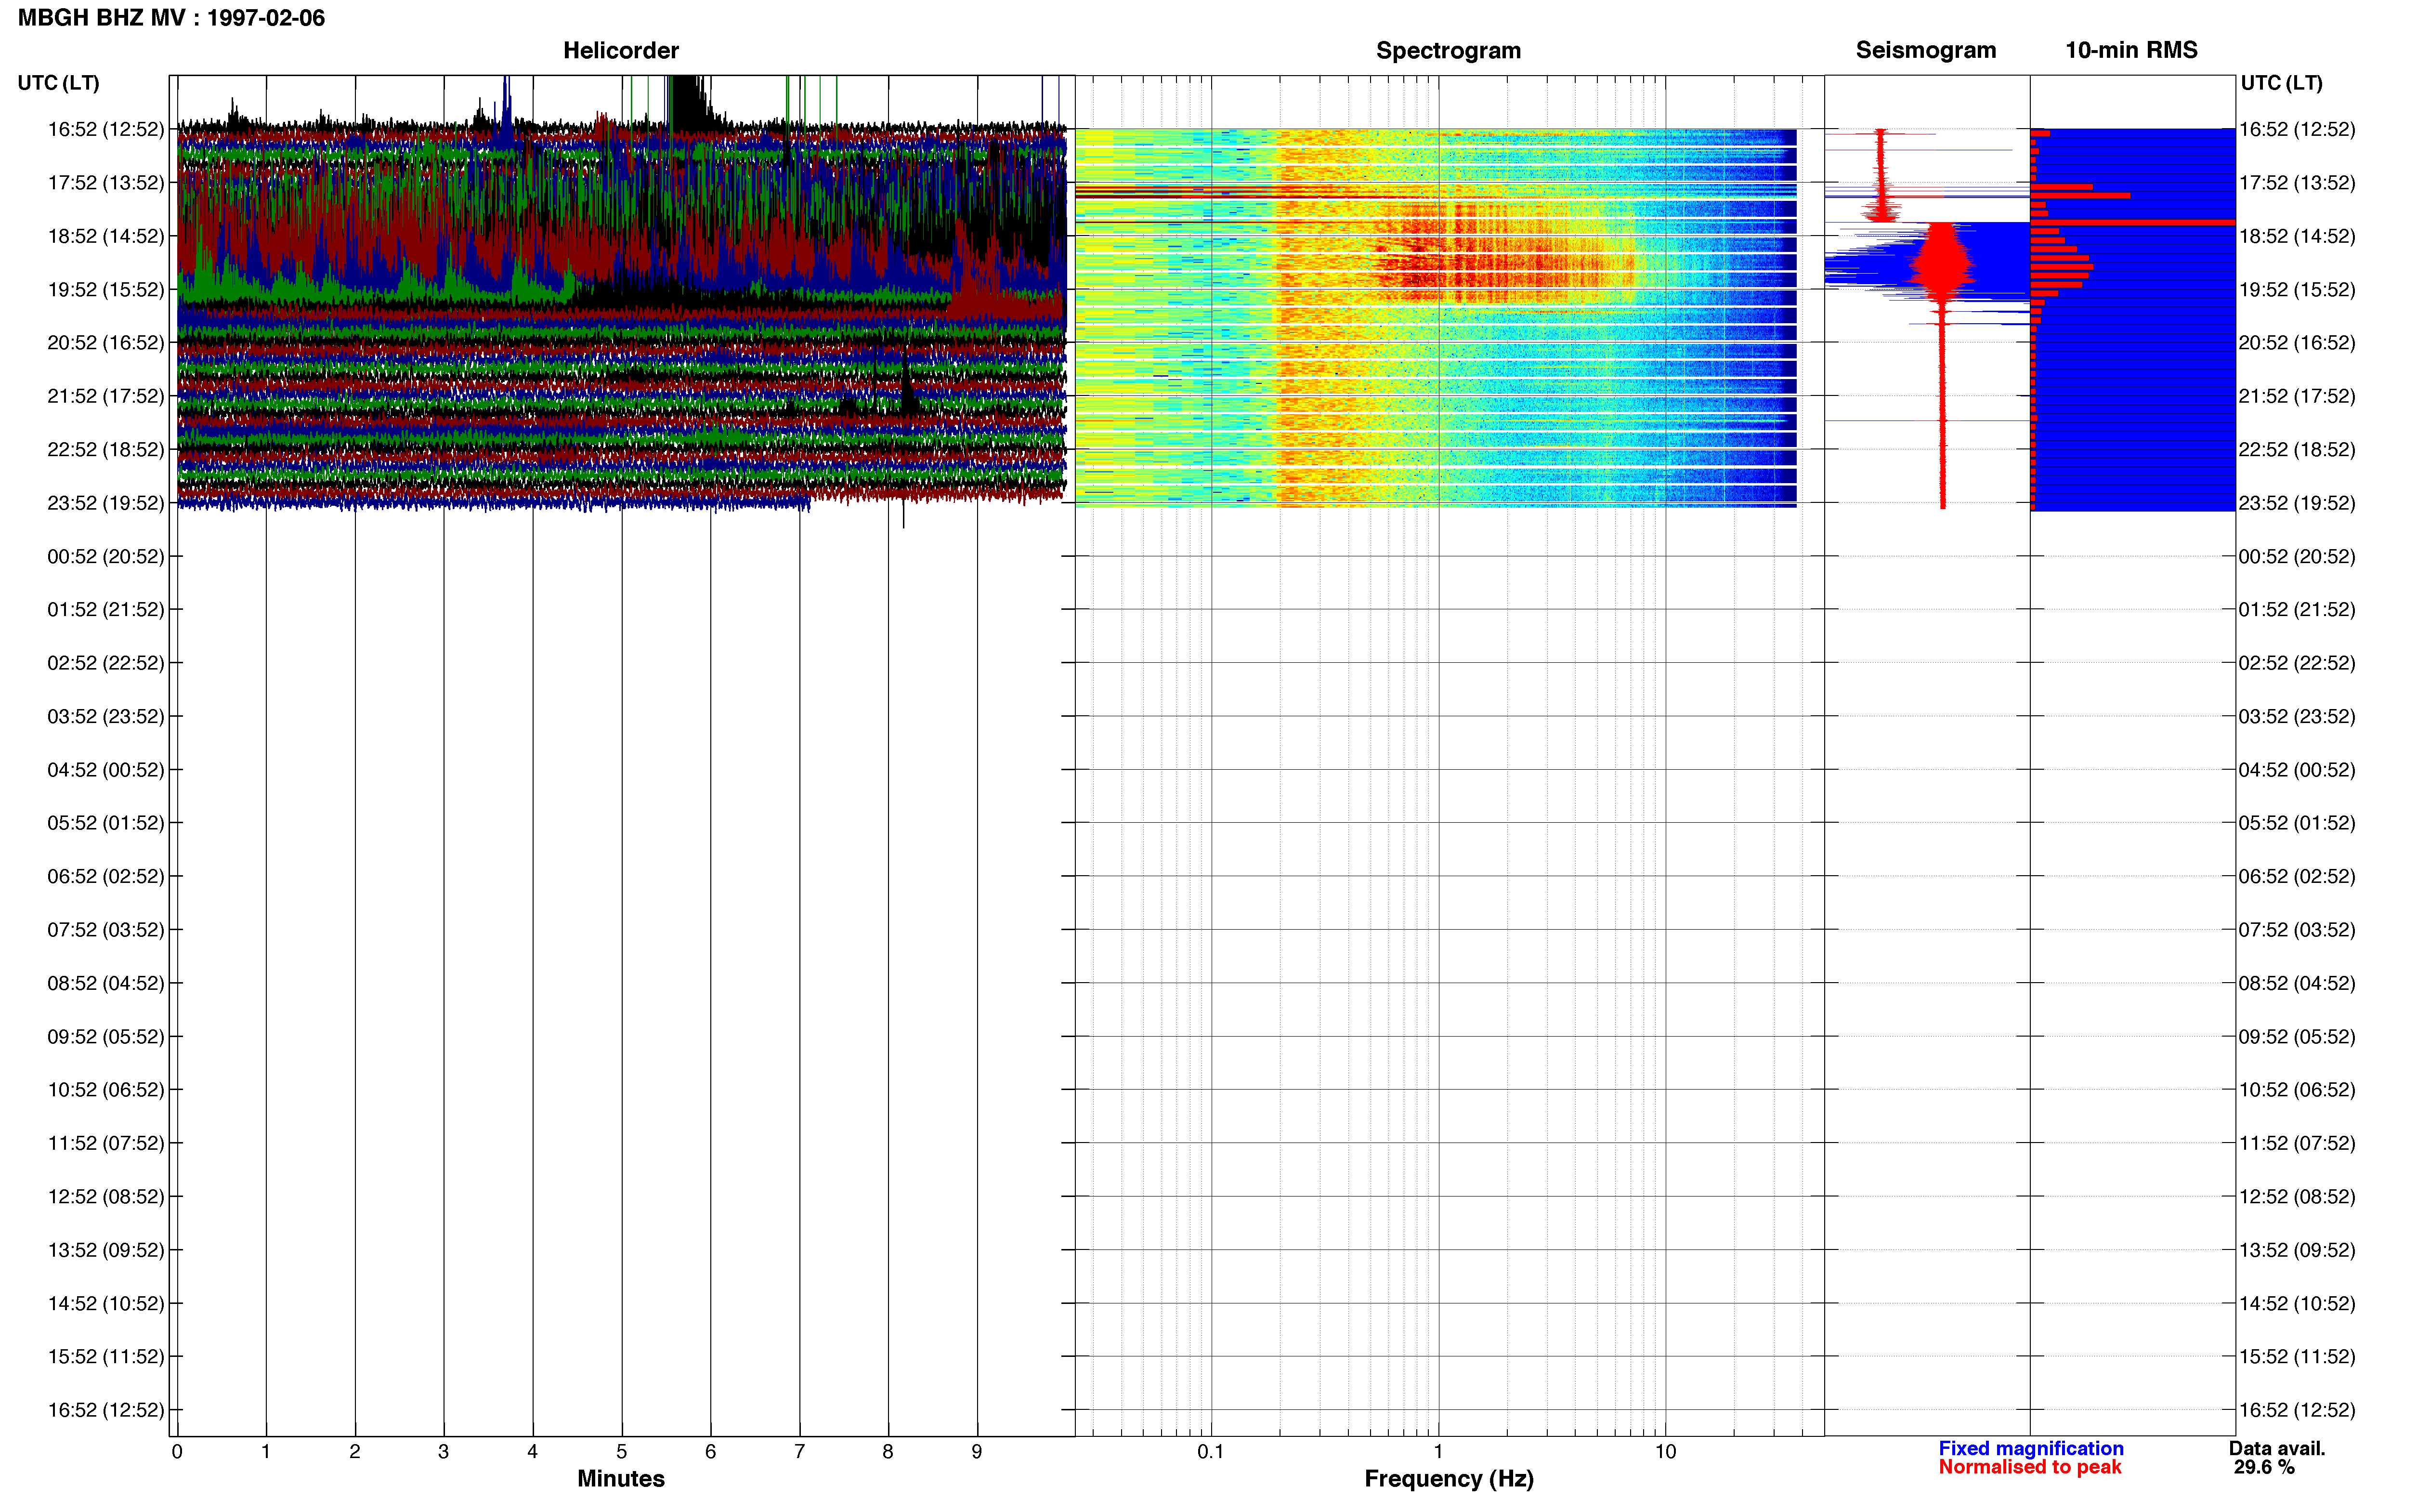Select left time label 15:52 (11:52)

(106, 1357)
